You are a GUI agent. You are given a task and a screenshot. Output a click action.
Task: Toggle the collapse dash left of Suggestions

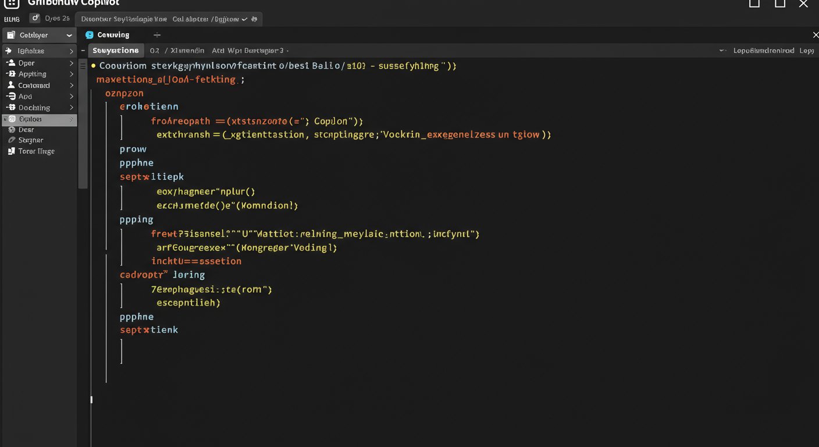pyautogui.click(x=83, y=51)
